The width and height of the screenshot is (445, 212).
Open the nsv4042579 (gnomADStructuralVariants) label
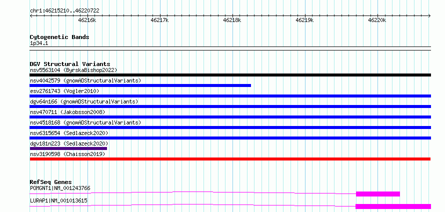coord(85,80)
